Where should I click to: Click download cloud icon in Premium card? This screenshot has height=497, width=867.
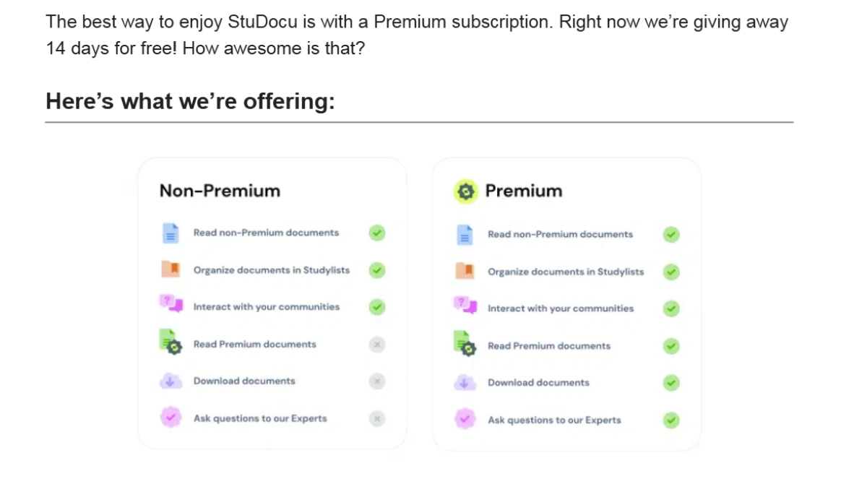[x=465, y=383]
